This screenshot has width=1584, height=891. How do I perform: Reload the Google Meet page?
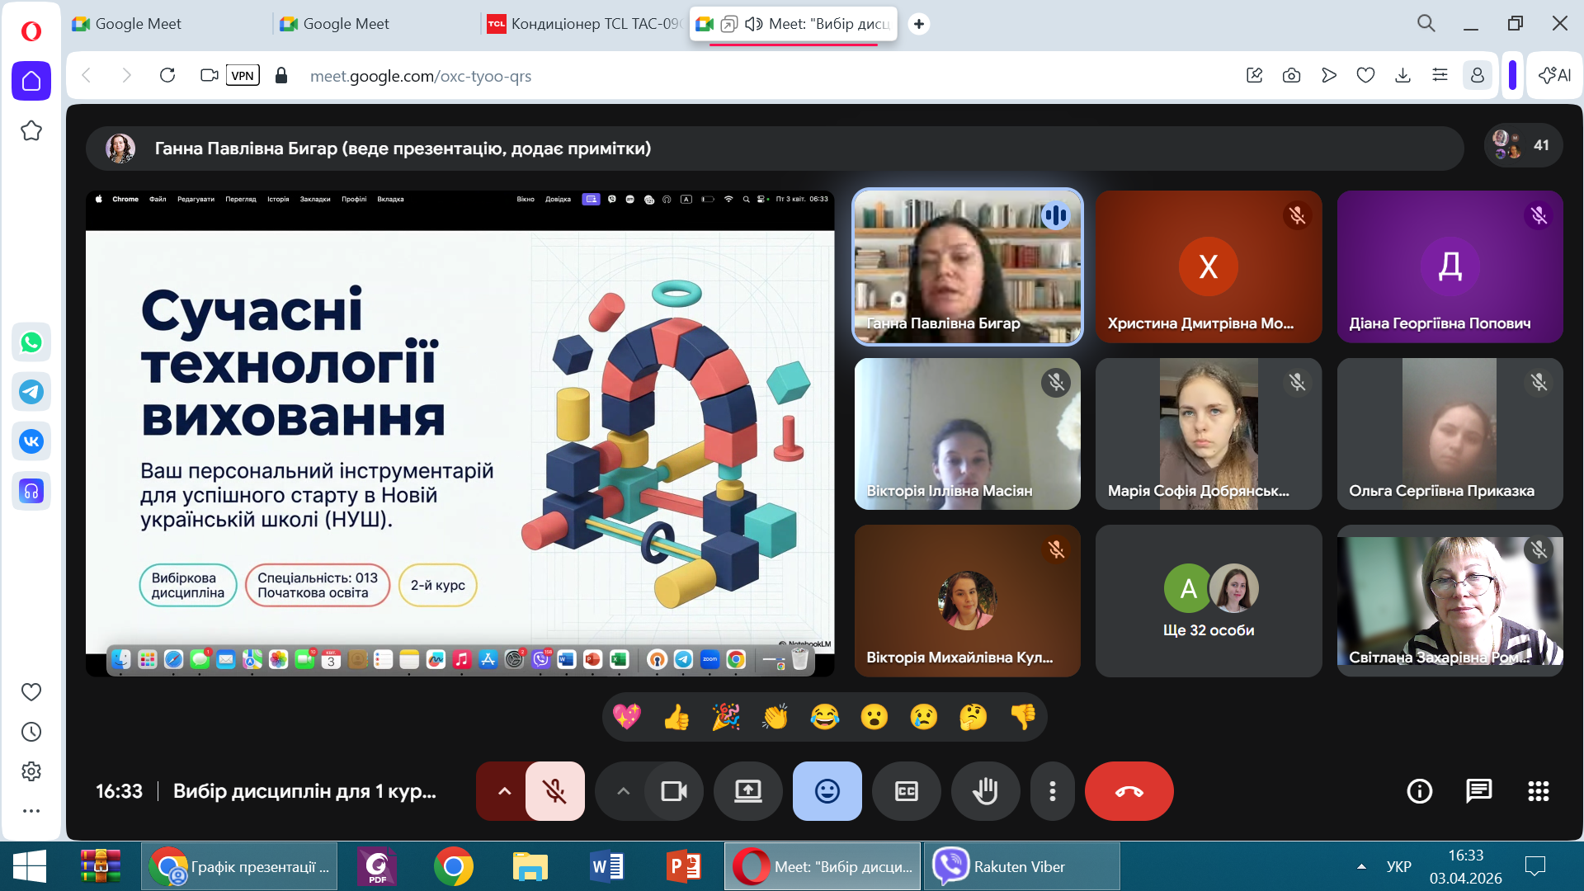(x=167, y=75)
